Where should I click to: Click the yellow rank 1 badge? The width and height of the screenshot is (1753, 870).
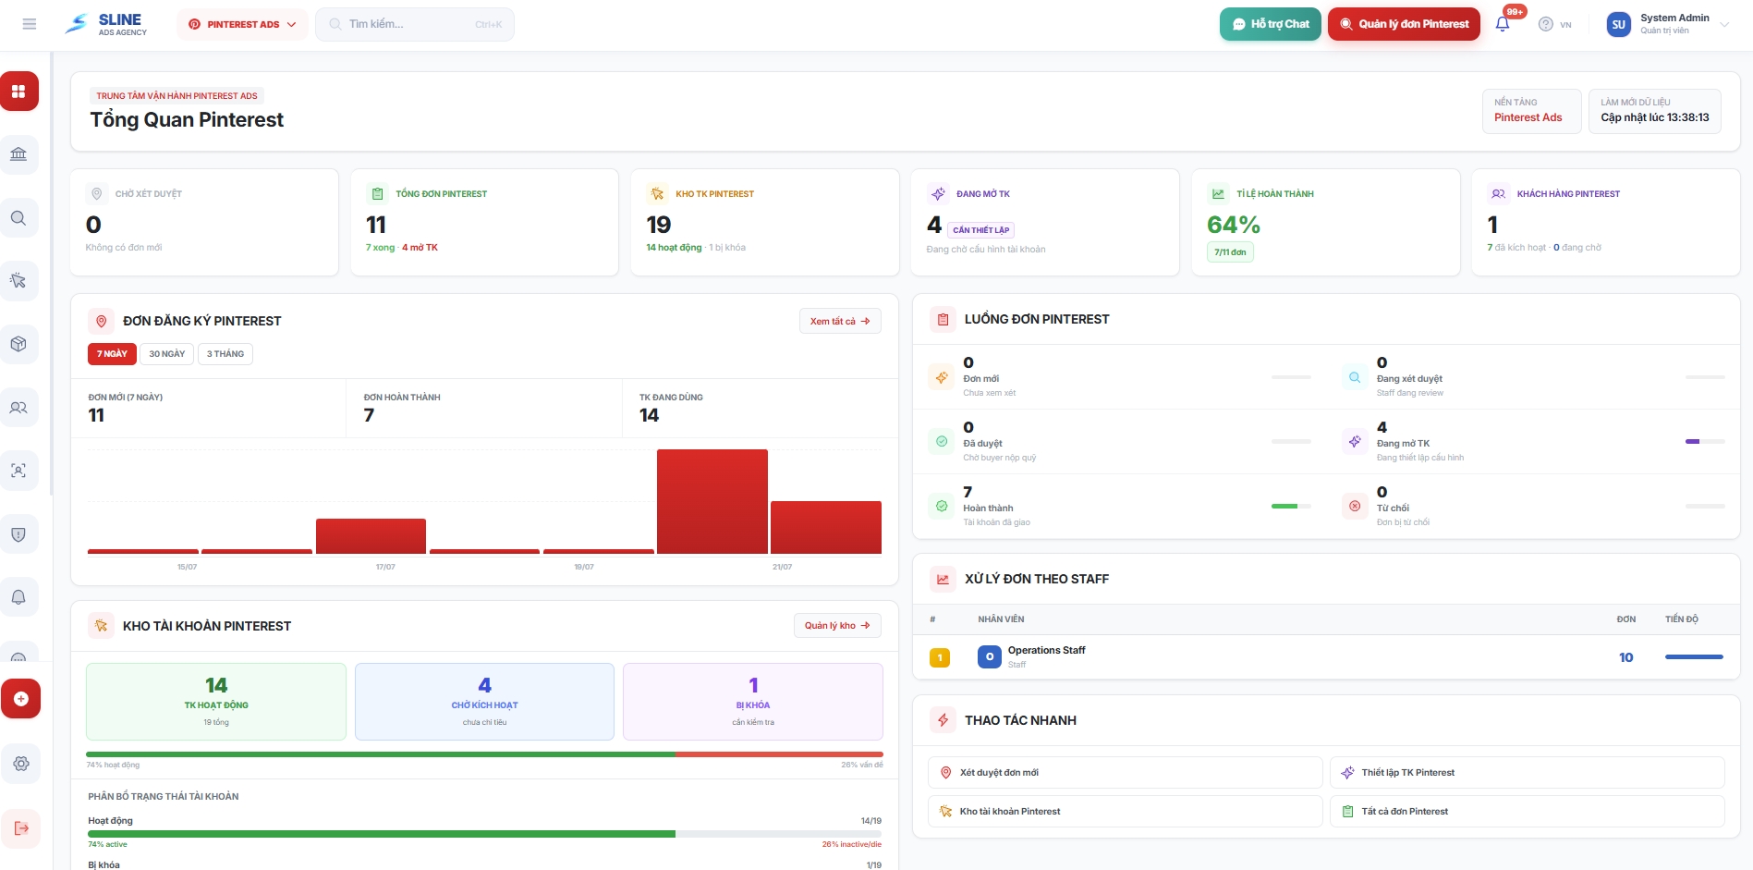click(940, 657)
